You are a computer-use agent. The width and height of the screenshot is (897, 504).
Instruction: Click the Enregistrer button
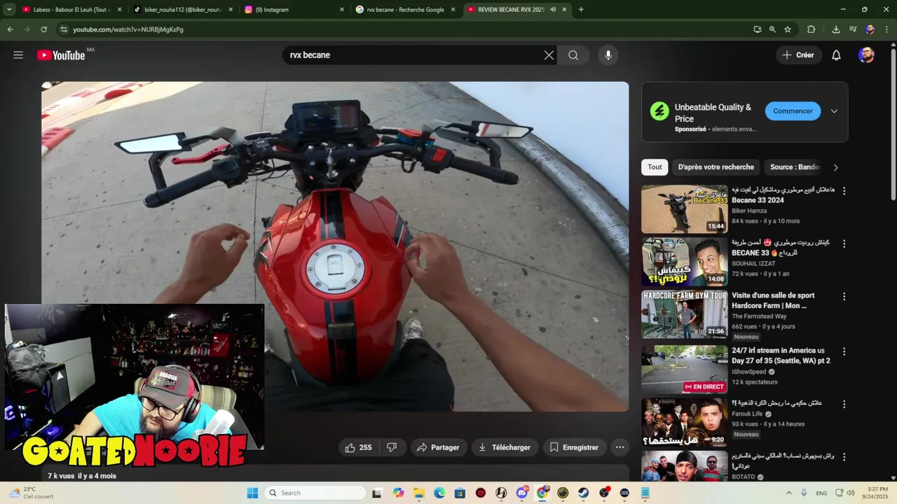(574, 447)
